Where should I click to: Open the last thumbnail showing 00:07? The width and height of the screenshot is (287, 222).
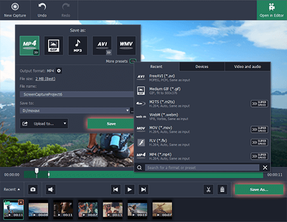click(x=162, y=210)
